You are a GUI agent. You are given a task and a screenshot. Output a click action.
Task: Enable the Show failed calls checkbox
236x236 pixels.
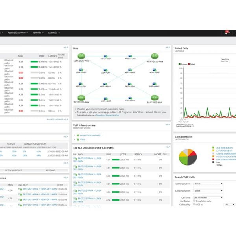point(194,201)
